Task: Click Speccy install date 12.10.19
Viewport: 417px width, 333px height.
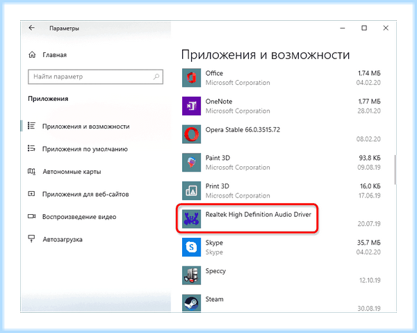Action: [x=370, y=280]
